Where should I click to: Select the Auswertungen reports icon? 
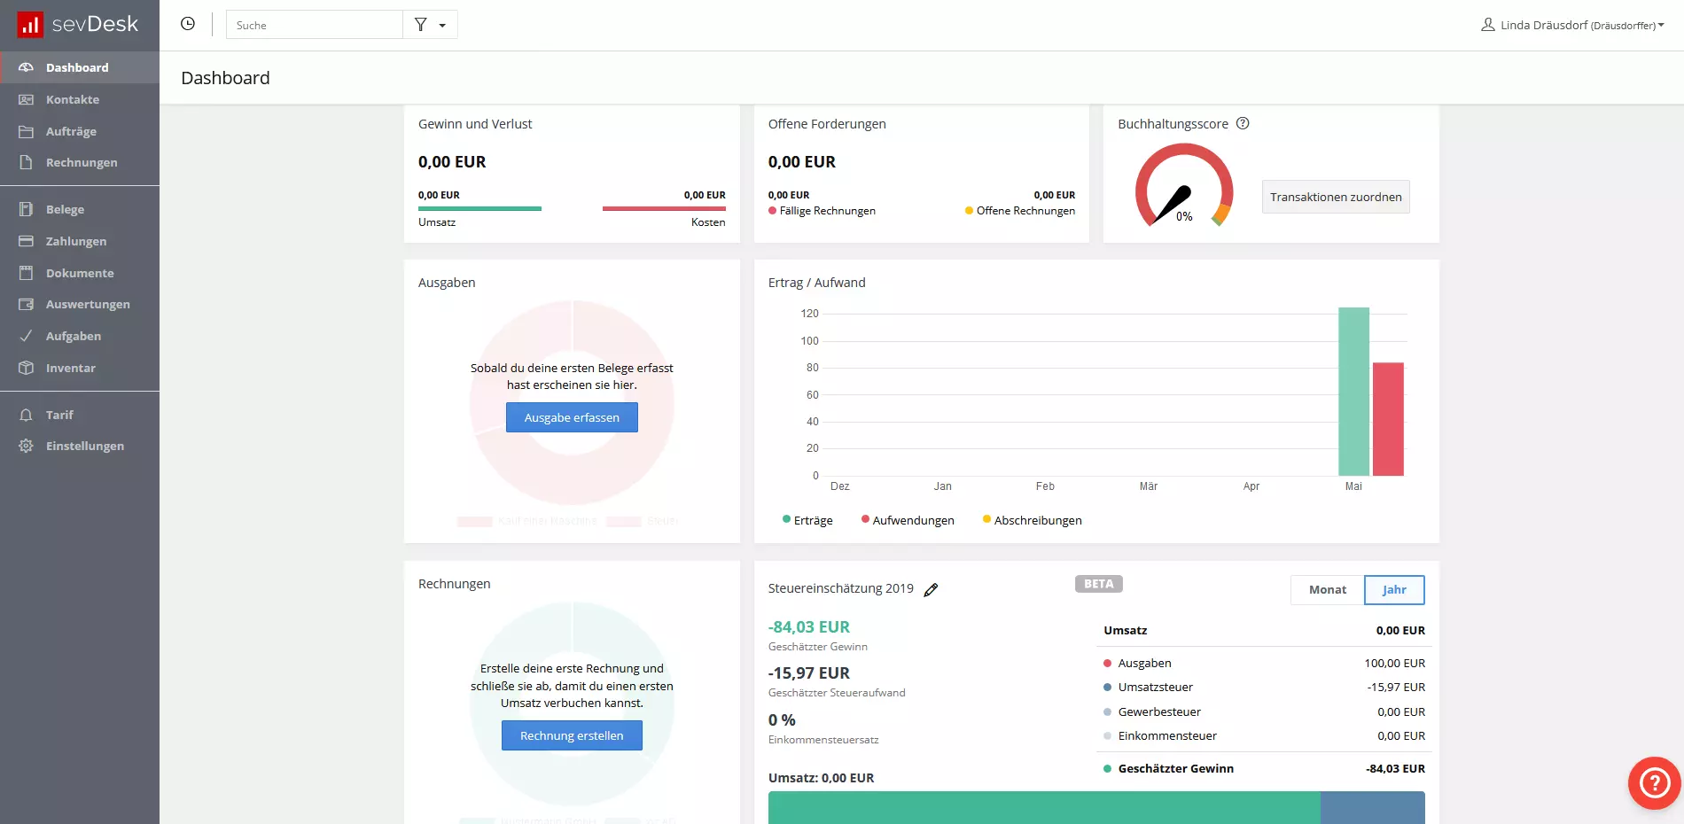pos(27,304)
